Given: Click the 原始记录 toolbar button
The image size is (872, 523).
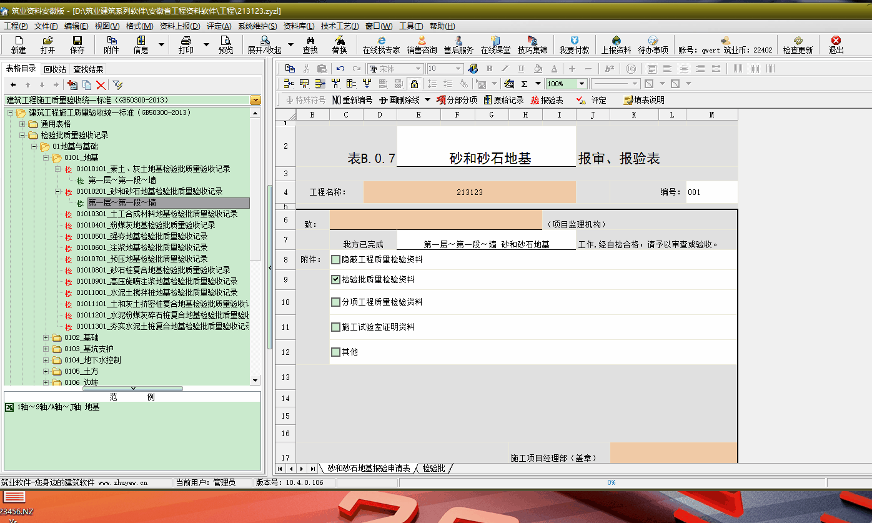Looking at the screenshot, I should [504, 100].
